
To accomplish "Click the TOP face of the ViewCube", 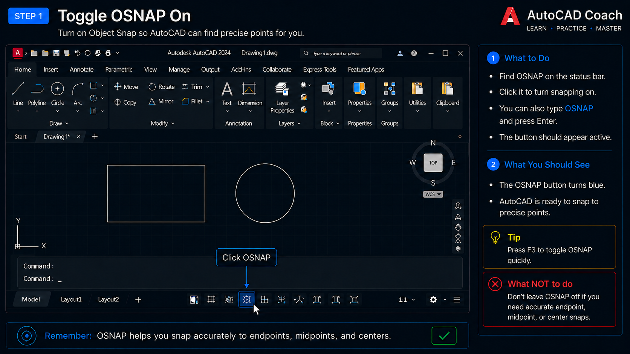I will [433, 163].
